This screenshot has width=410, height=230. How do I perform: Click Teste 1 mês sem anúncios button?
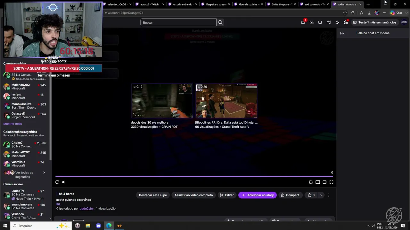(x=375, y=22)
